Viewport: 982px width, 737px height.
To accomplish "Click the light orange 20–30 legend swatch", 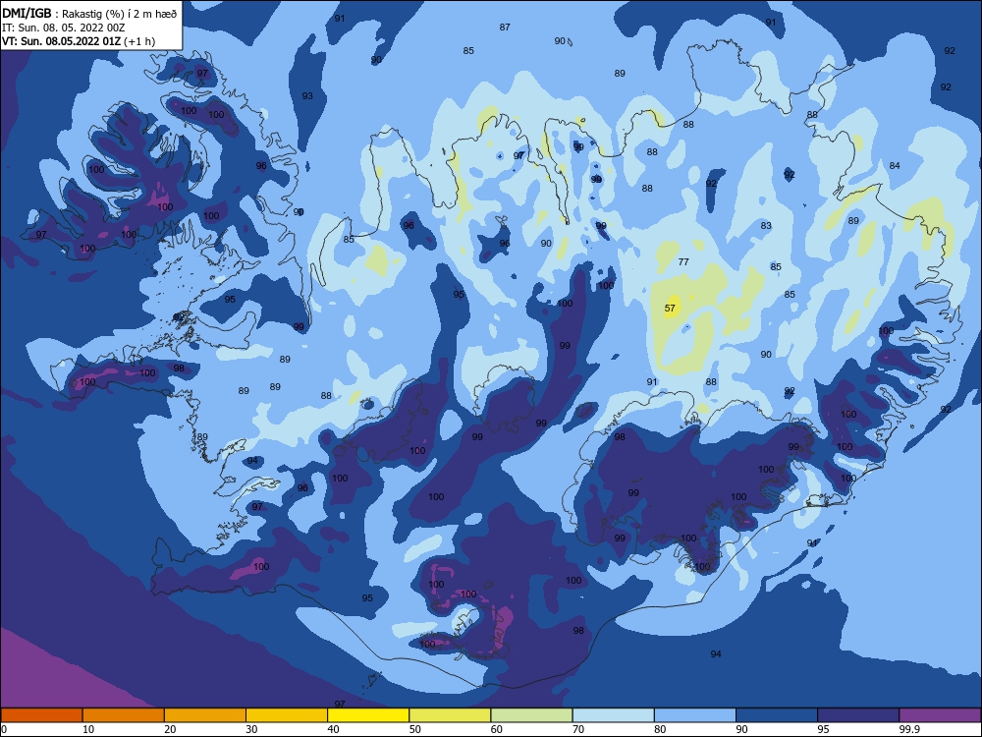I will click(x=205, y=715).
